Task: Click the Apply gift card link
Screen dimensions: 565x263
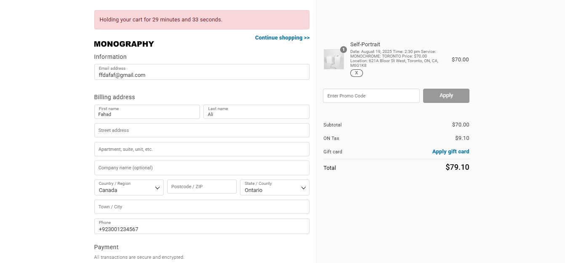Action: tap(450, 152)
